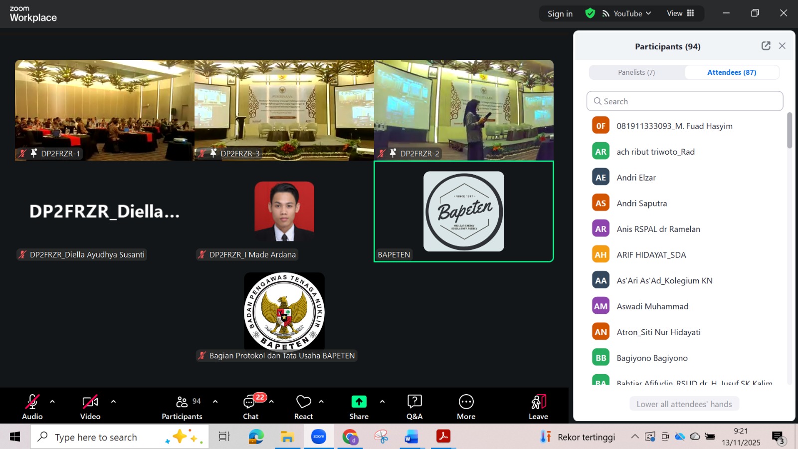The image size is (798, 449).
Task: Open Zoom from the Windows taskbar
Action: tap(319, 437)
